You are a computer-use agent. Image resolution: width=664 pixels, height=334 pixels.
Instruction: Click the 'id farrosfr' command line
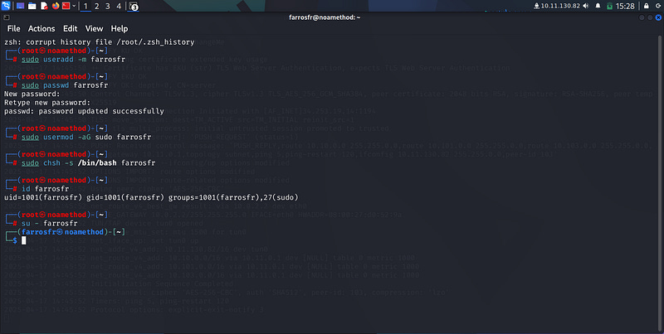coord(45,189)
